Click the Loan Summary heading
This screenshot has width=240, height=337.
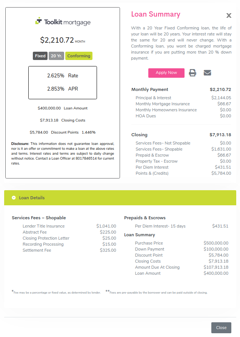(155, 14)
